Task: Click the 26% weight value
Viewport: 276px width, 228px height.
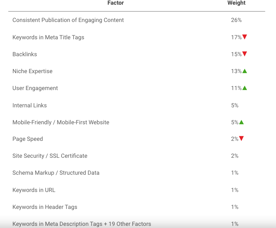Action: click(x=236, y=20)
